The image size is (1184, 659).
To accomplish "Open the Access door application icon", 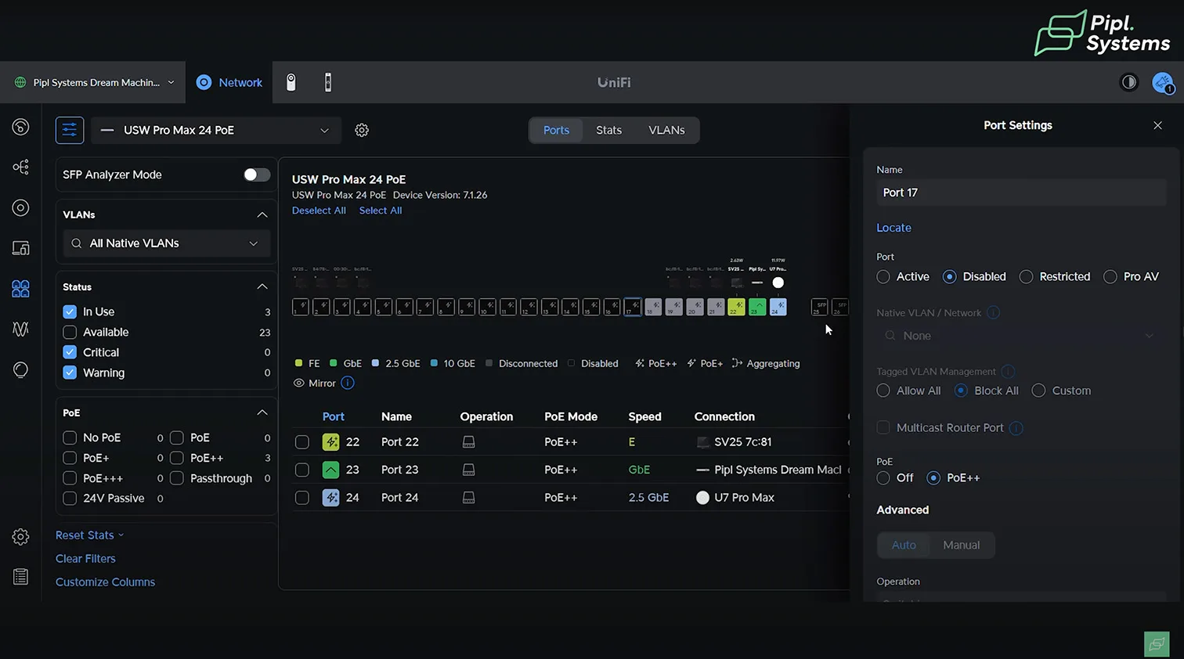I will [x=328, y=82].
